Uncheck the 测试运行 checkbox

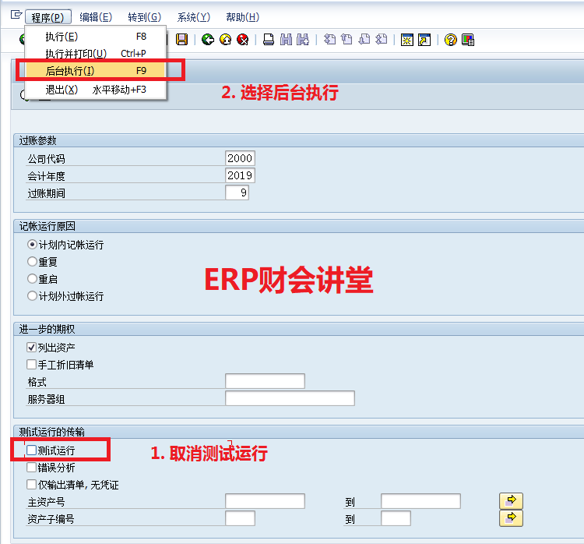tap(32, 450)
